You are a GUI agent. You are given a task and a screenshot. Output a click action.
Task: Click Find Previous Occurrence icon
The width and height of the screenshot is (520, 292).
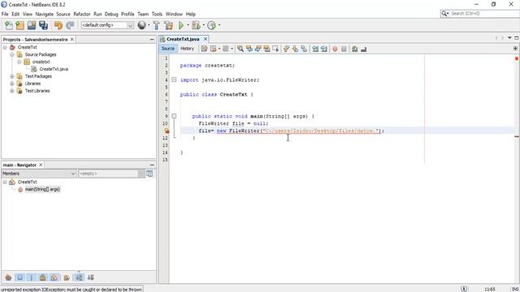249,49
